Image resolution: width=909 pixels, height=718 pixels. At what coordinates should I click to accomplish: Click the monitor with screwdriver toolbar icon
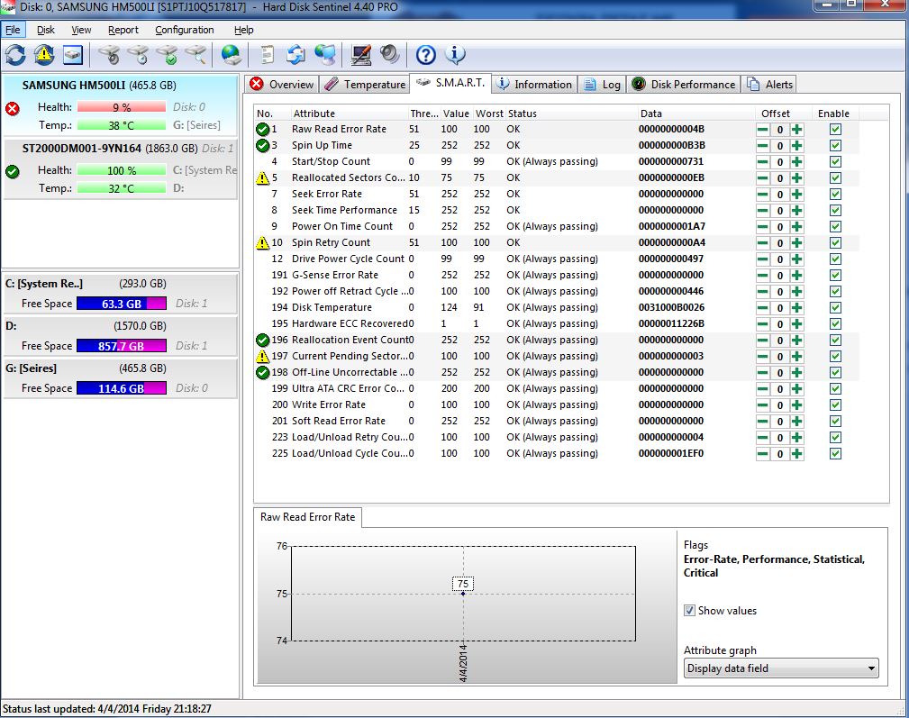(x=361, y=55)
